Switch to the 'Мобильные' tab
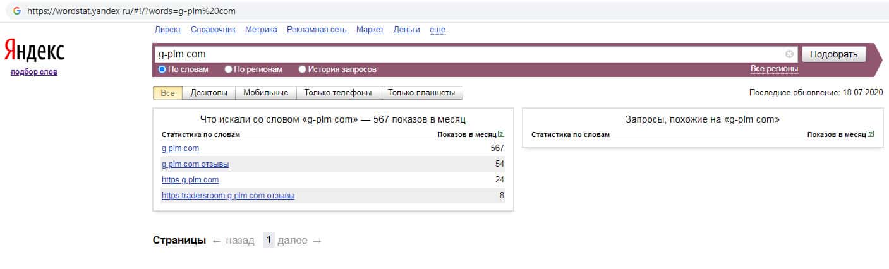The image size is (889, 269). [265, 93]
